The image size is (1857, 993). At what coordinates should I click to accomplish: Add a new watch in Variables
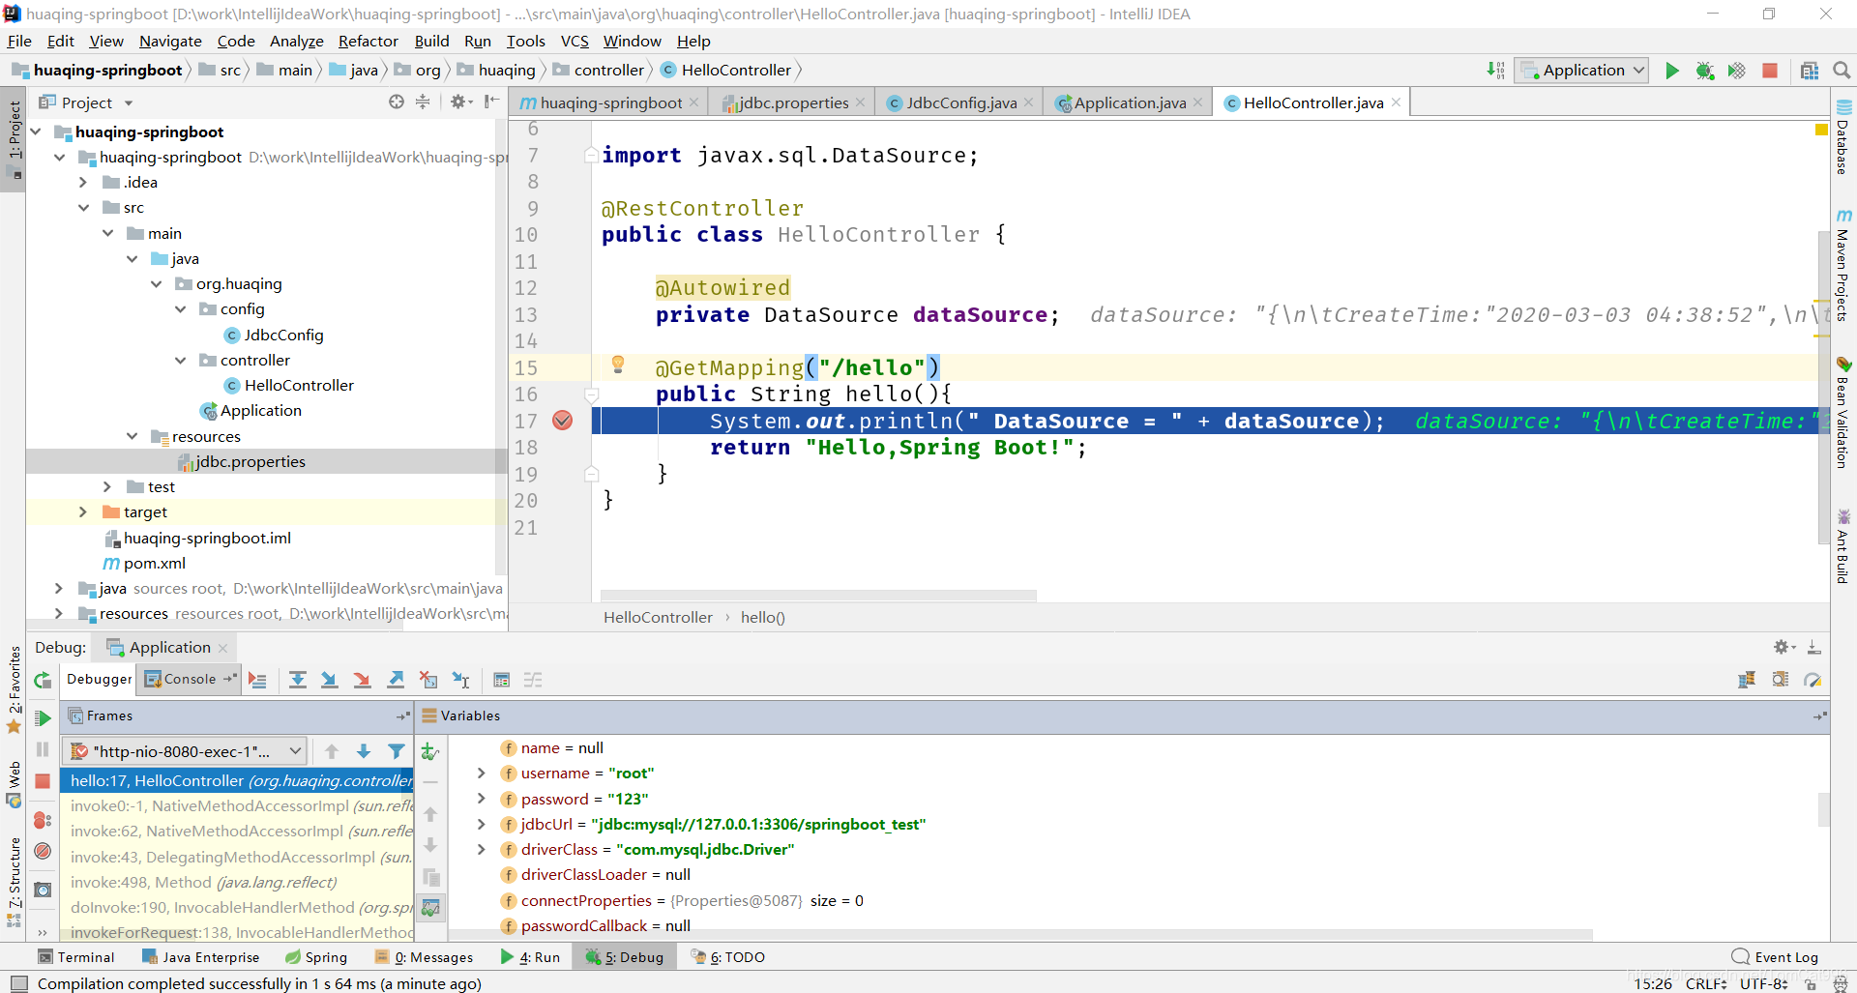pos(430,751)
